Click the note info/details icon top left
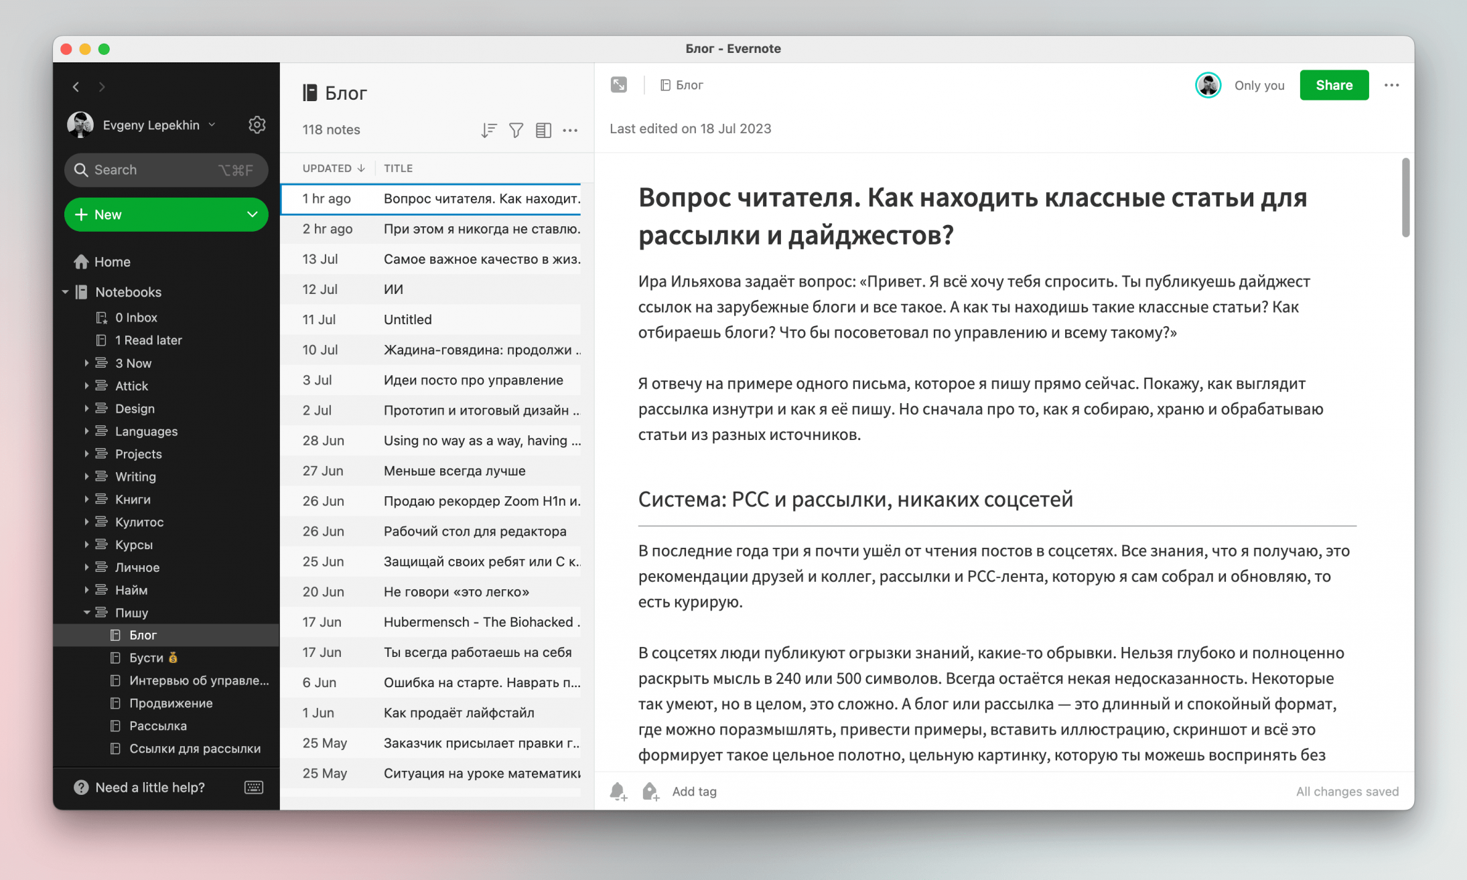 click(618, 85)
